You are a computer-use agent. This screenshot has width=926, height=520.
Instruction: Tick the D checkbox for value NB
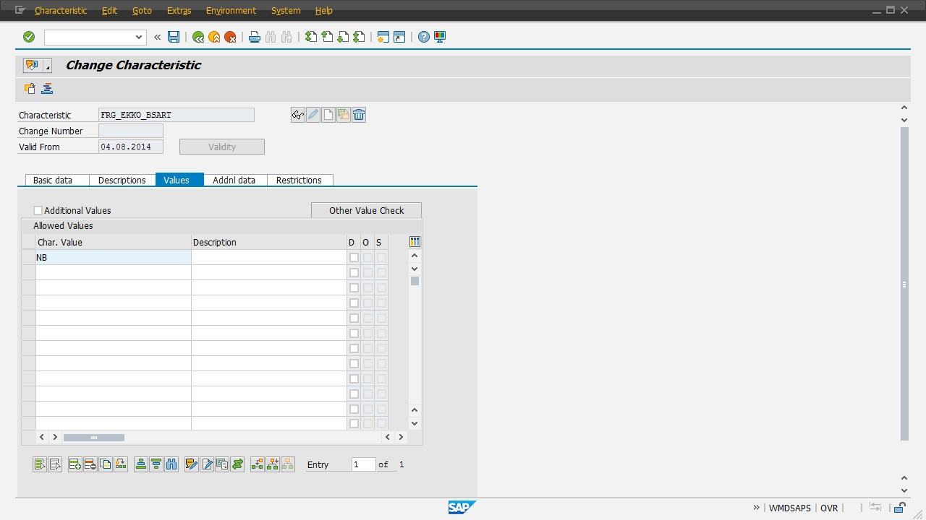tap(354, 257)
